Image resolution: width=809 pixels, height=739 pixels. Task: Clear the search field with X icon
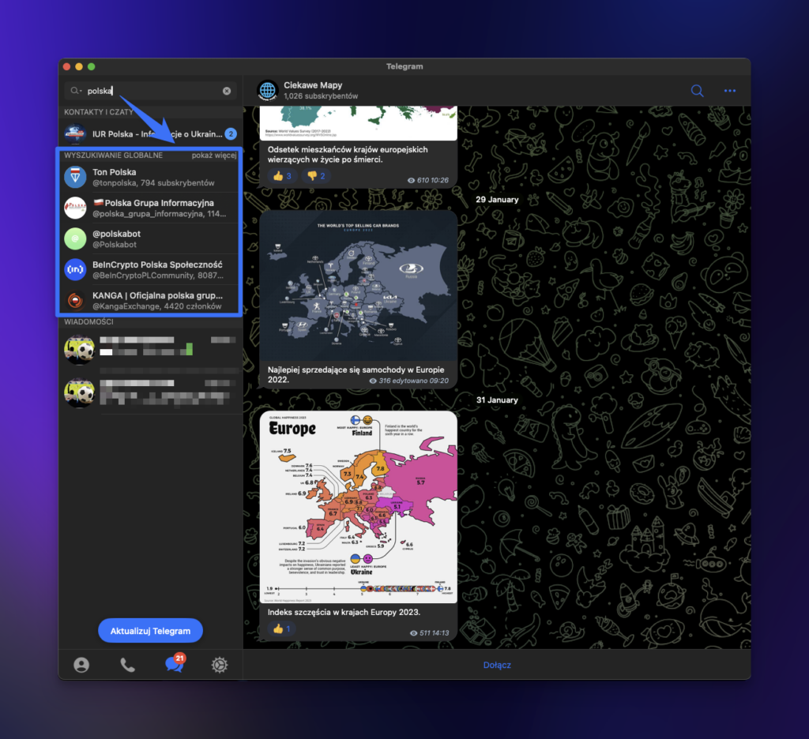[227, 91]
